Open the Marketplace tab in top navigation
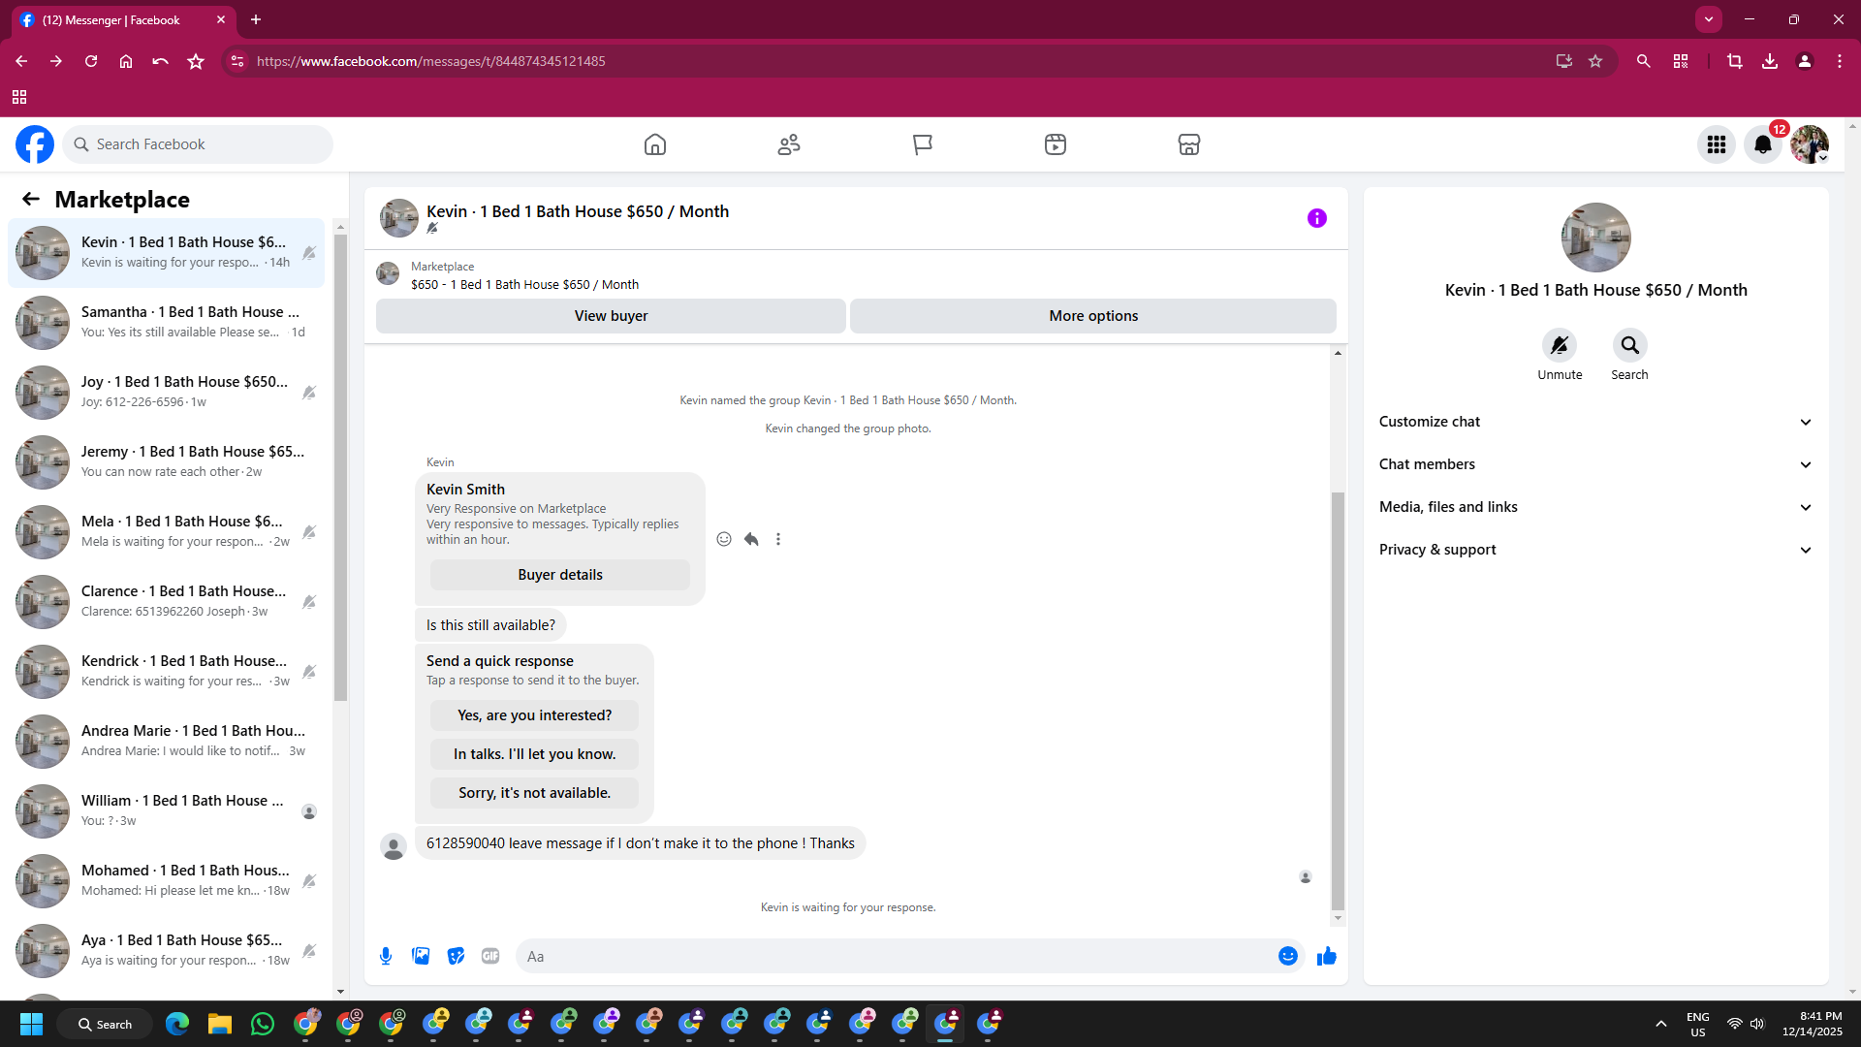 (1188, 144)
